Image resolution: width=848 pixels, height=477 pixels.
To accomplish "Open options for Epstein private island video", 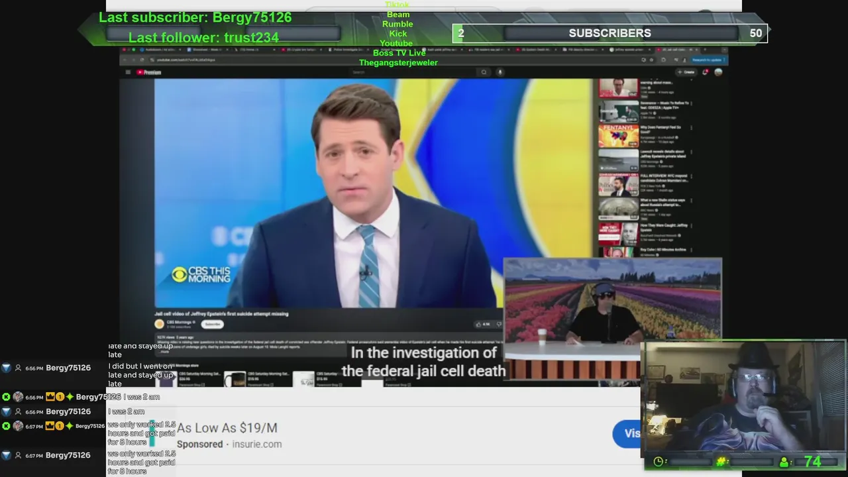I will (691, 152).
